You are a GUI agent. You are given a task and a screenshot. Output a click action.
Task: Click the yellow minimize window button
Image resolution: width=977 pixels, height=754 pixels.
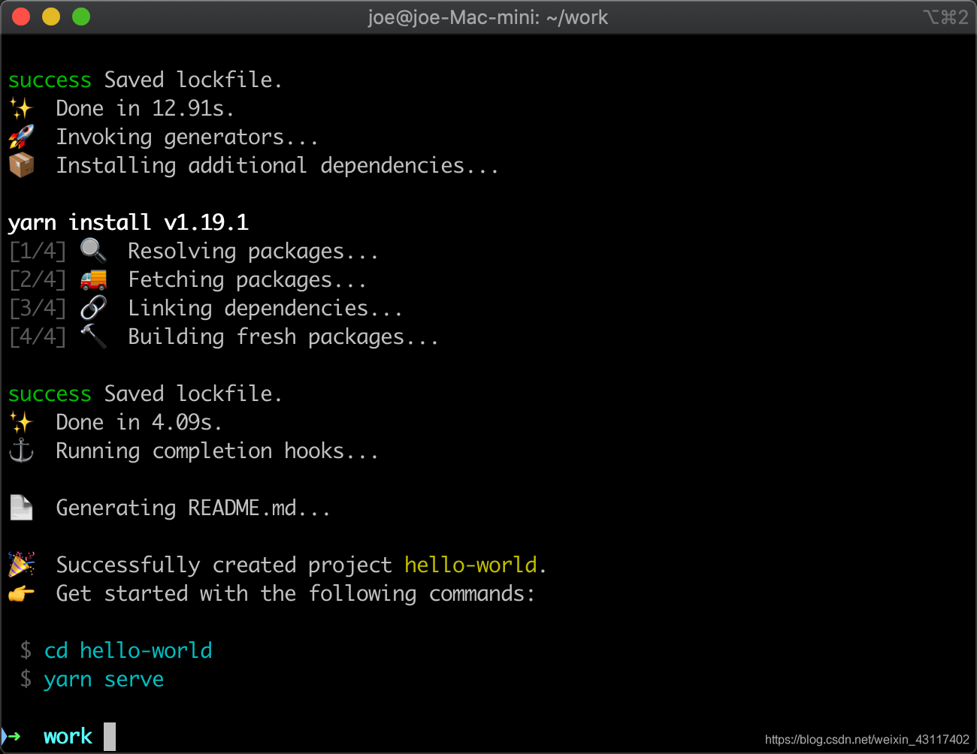(x=51, y=17)
